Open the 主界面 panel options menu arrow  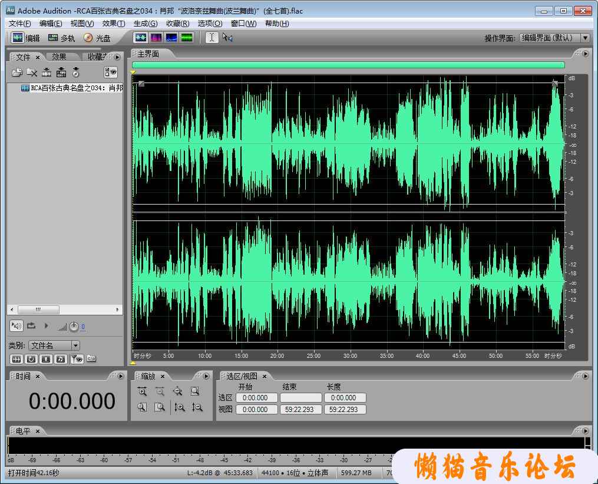[586, 54]
